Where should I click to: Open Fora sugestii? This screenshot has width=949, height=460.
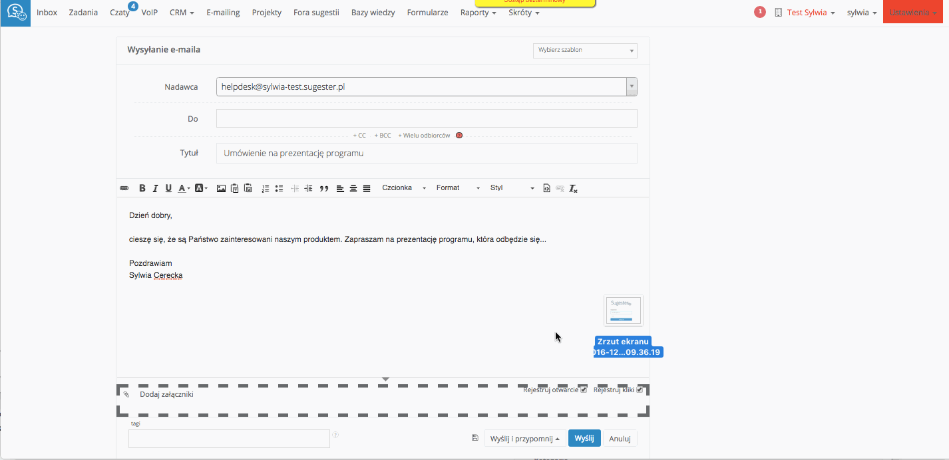pos(316,13)
